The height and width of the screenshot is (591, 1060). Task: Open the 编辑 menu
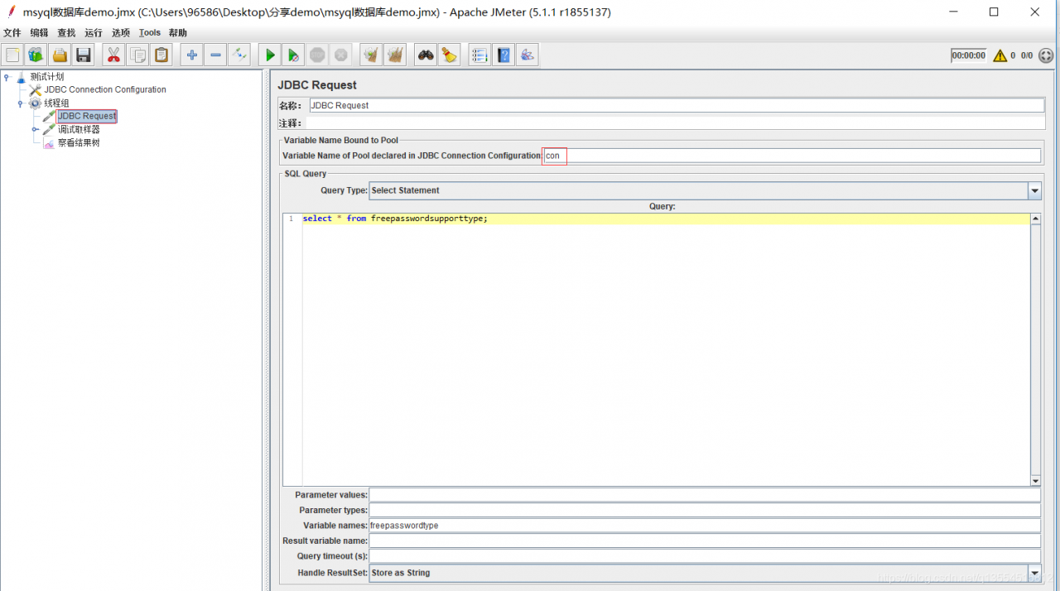(x=39, y=32)
